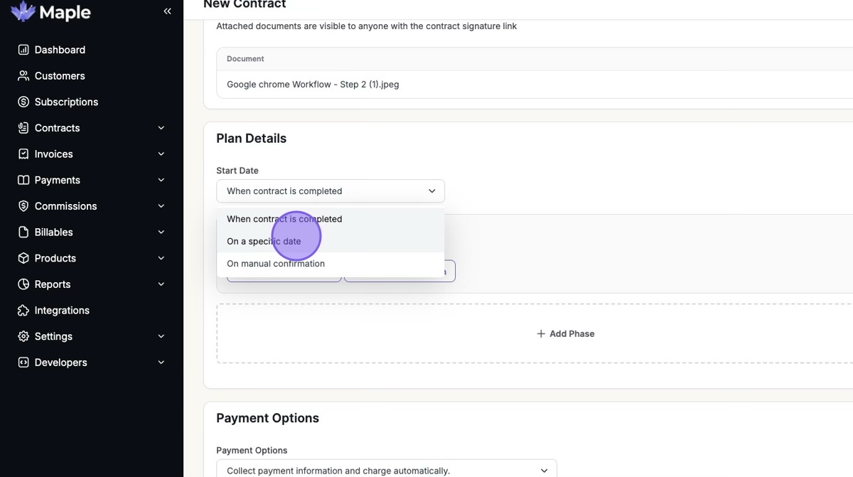The height and width of the screenshot is (477, 853).
Task: Click the Customers people icon
Action: (23, 76)
